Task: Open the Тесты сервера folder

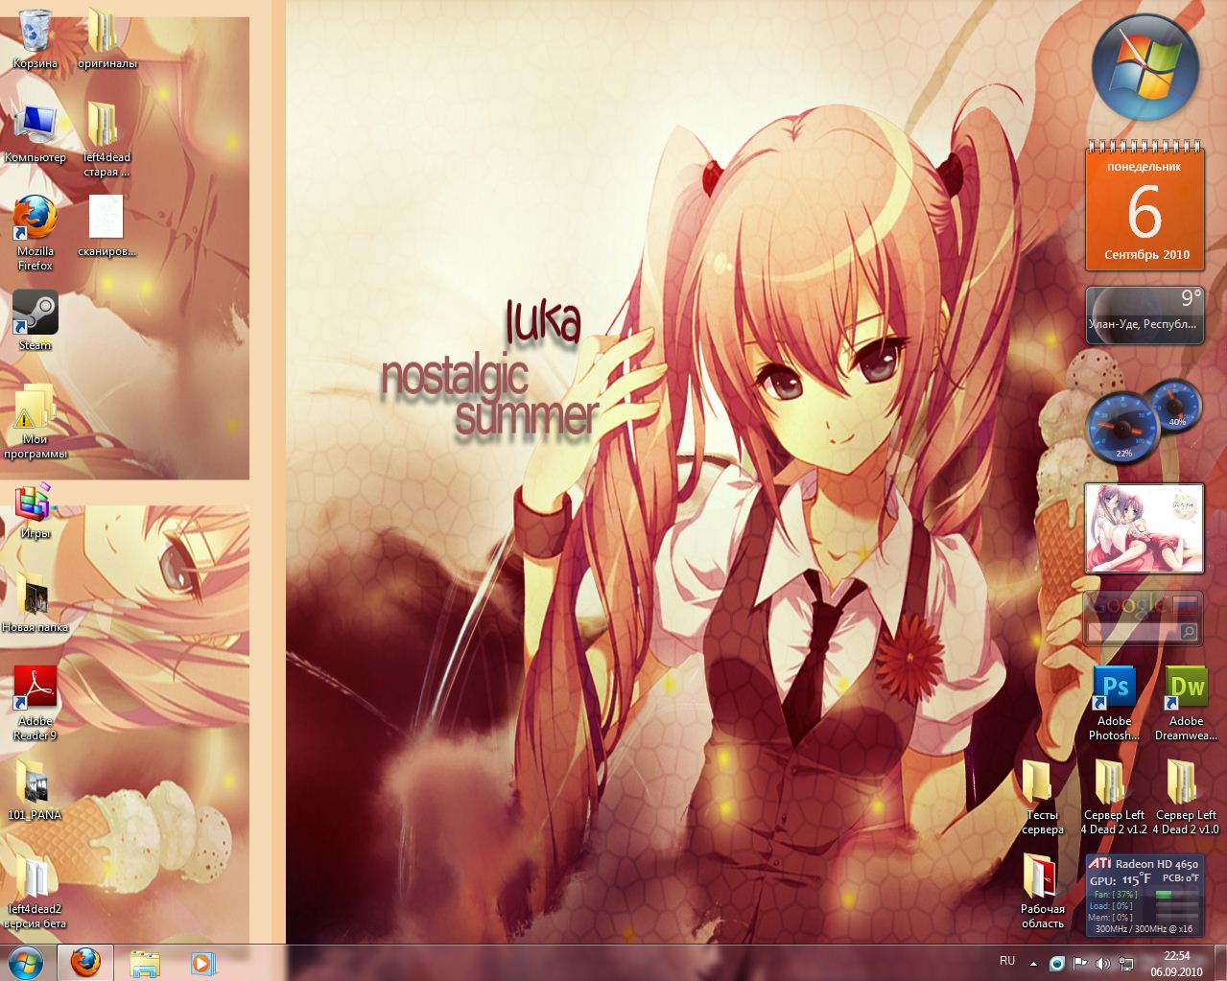Action: pyautogui.click(x=1042, y=797)
